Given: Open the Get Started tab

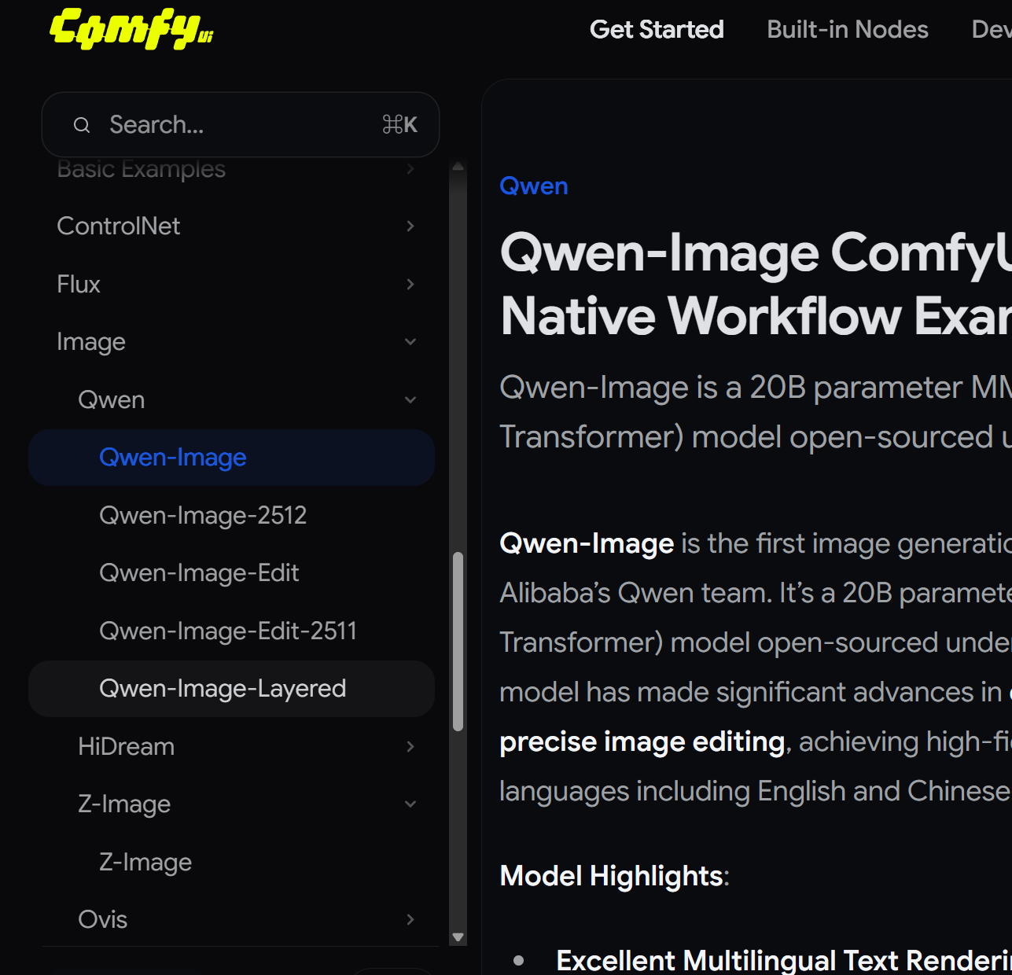Looking at the screenshot, I should point(657,29).
